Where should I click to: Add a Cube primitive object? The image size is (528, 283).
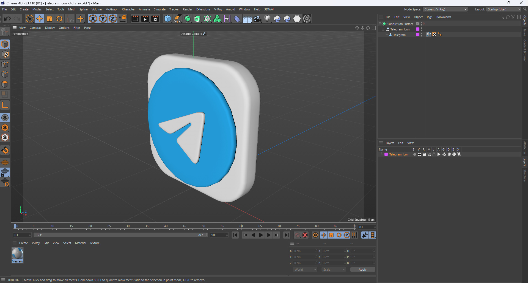click(167, 19)
